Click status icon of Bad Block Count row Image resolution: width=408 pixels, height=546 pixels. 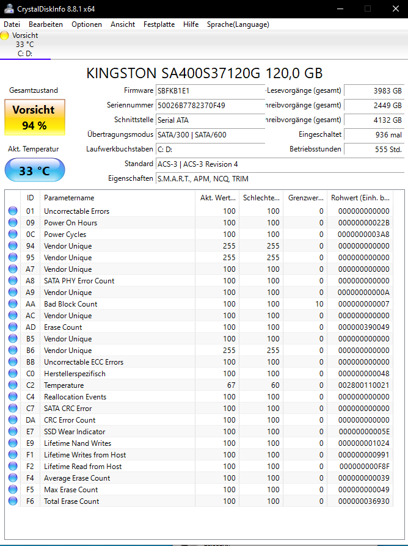13,304
